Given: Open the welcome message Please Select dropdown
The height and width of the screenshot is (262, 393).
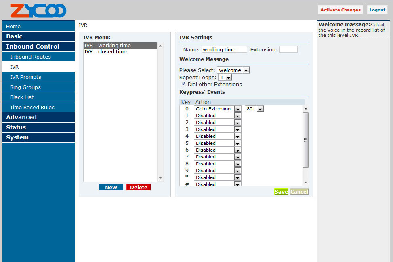Looking at the screenshot, I should click(233, 70).
